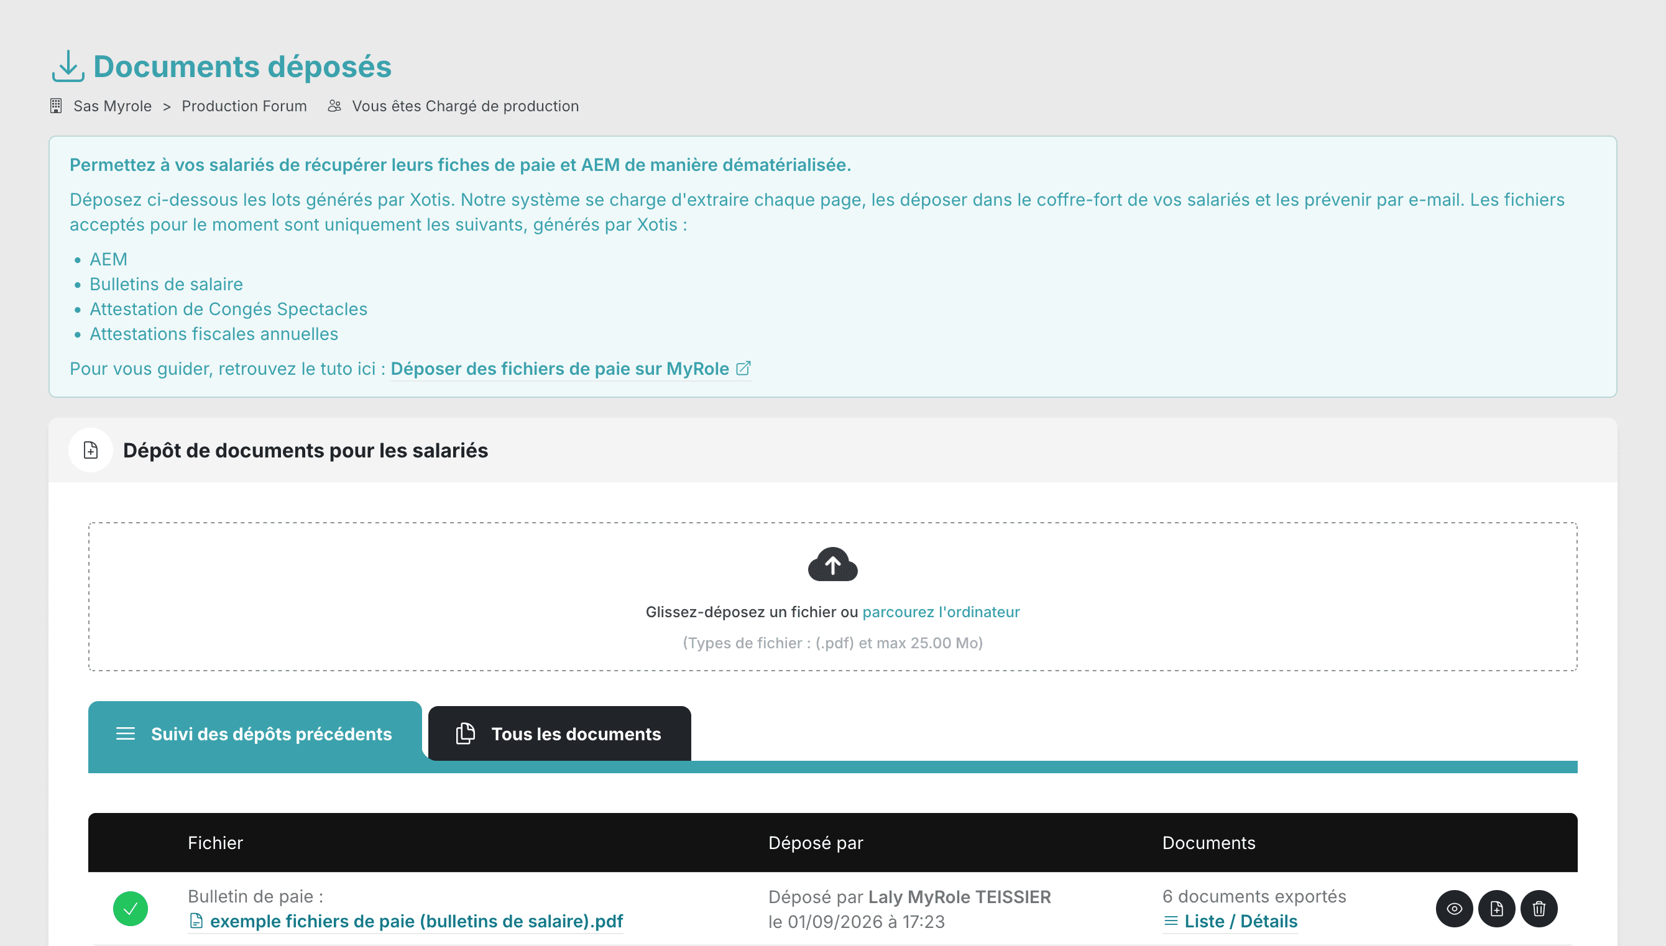This screenshot has width=1666, height=946.
Task: Click 'Bulletin de paie :' label
Action: 255,896
